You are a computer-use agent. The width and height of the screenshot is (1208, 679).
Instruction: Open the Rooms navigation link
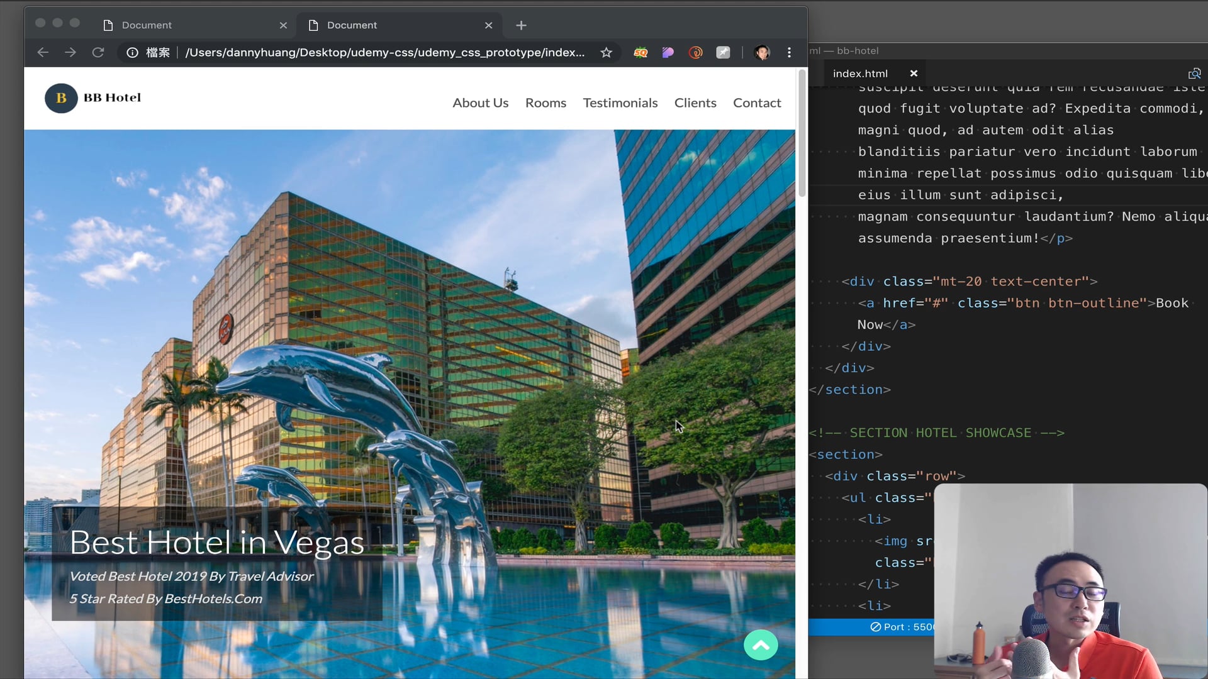(545, 103)
